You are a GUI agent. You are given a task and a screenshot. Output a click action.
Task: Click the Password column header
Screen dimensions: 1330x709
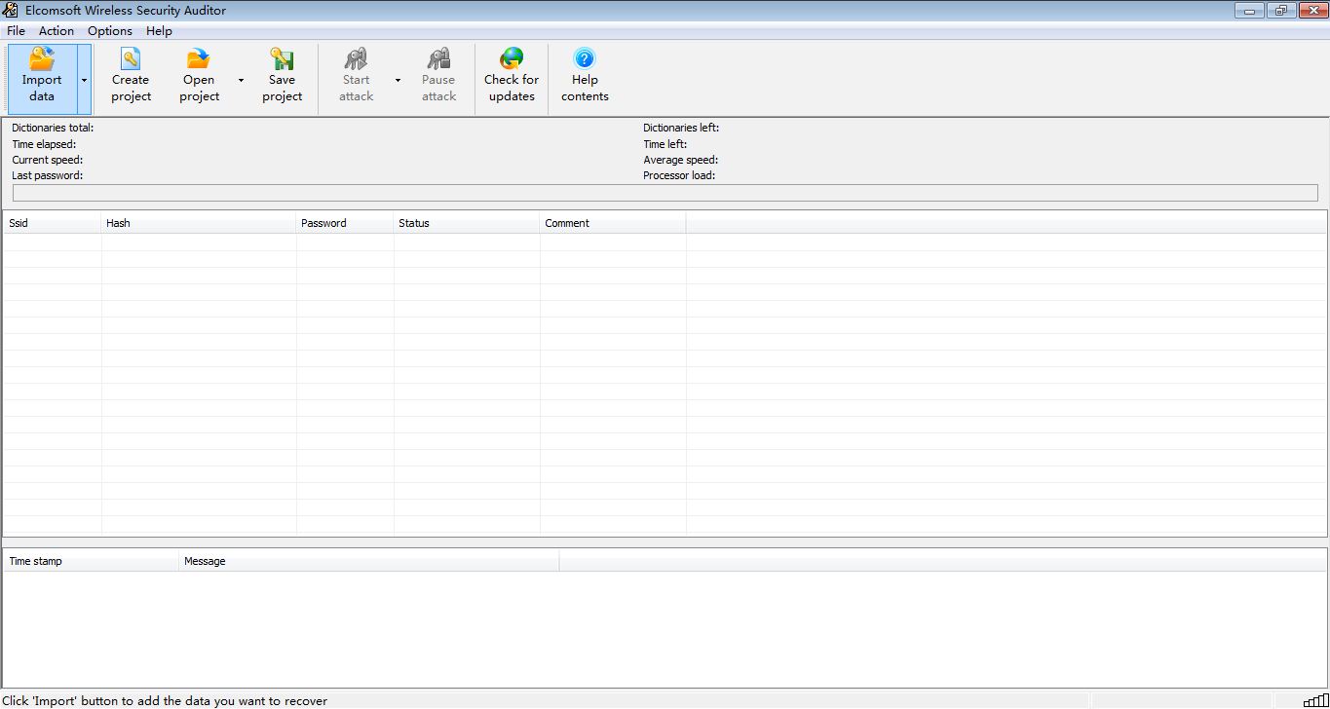click(x=345, y=223)
